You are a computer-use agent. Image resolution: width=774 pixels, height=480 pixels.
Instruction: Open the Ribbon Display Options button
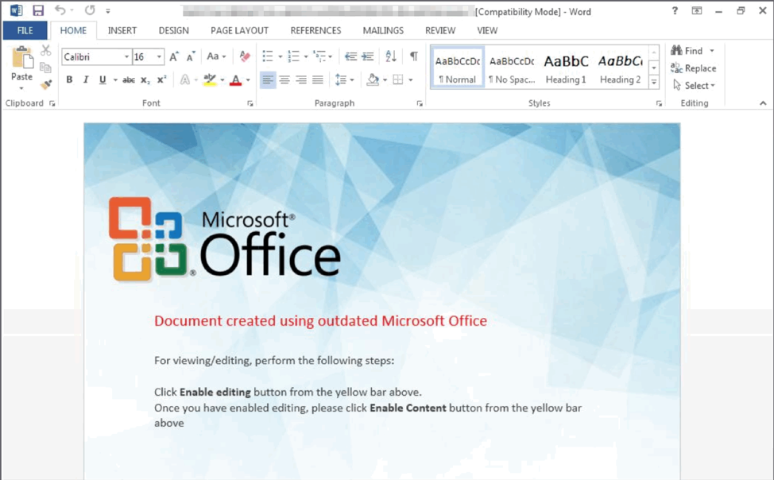(696, 10)
